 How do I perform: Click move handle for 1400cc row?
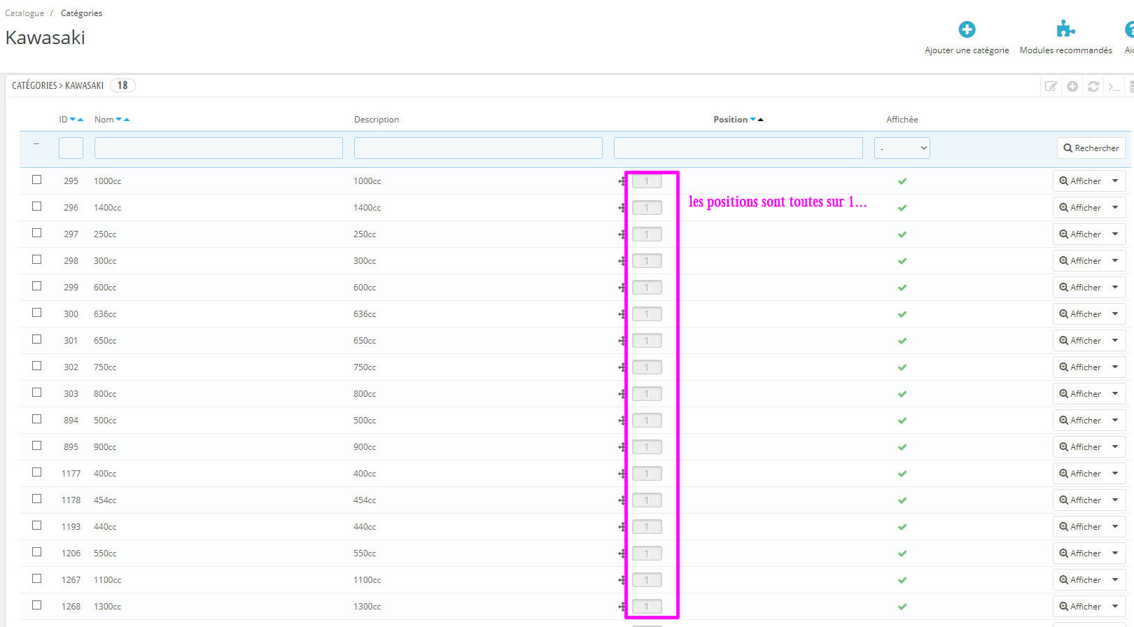point(622,208)
